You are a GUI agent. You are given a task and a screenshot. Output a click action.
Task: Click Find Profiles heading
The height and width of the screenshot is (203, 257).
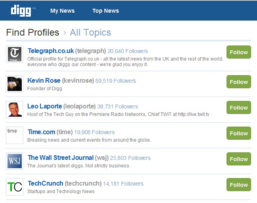[x=33, y=32]
